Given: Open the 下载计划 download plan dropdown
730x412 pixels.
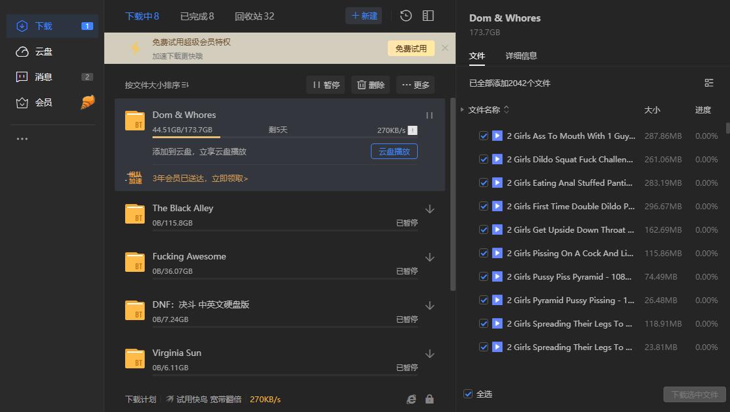Looking at the screenshot, I should tap(141, 398).
